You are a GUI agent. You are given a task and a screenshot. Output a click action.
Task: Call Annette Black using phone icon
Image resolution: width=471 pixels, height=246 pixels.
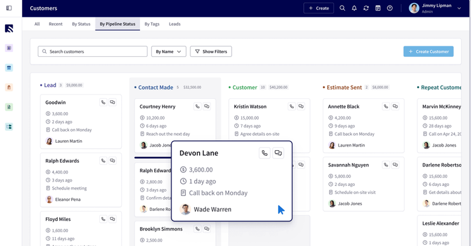click(386, 106)
